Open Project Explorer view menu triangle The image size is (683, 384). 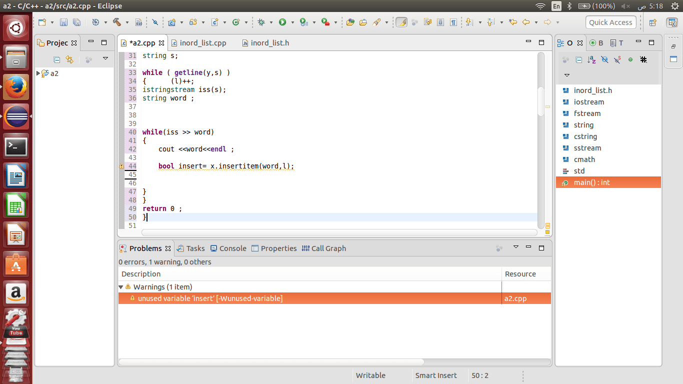(105, 59)
